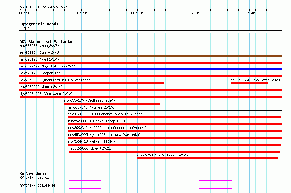Open variant esv3582922 (Uddin2014) label

click(41, 87)
